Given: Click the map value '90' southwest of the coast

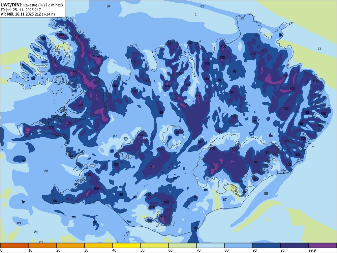Looking at the screenshot, I should [74, 217].
